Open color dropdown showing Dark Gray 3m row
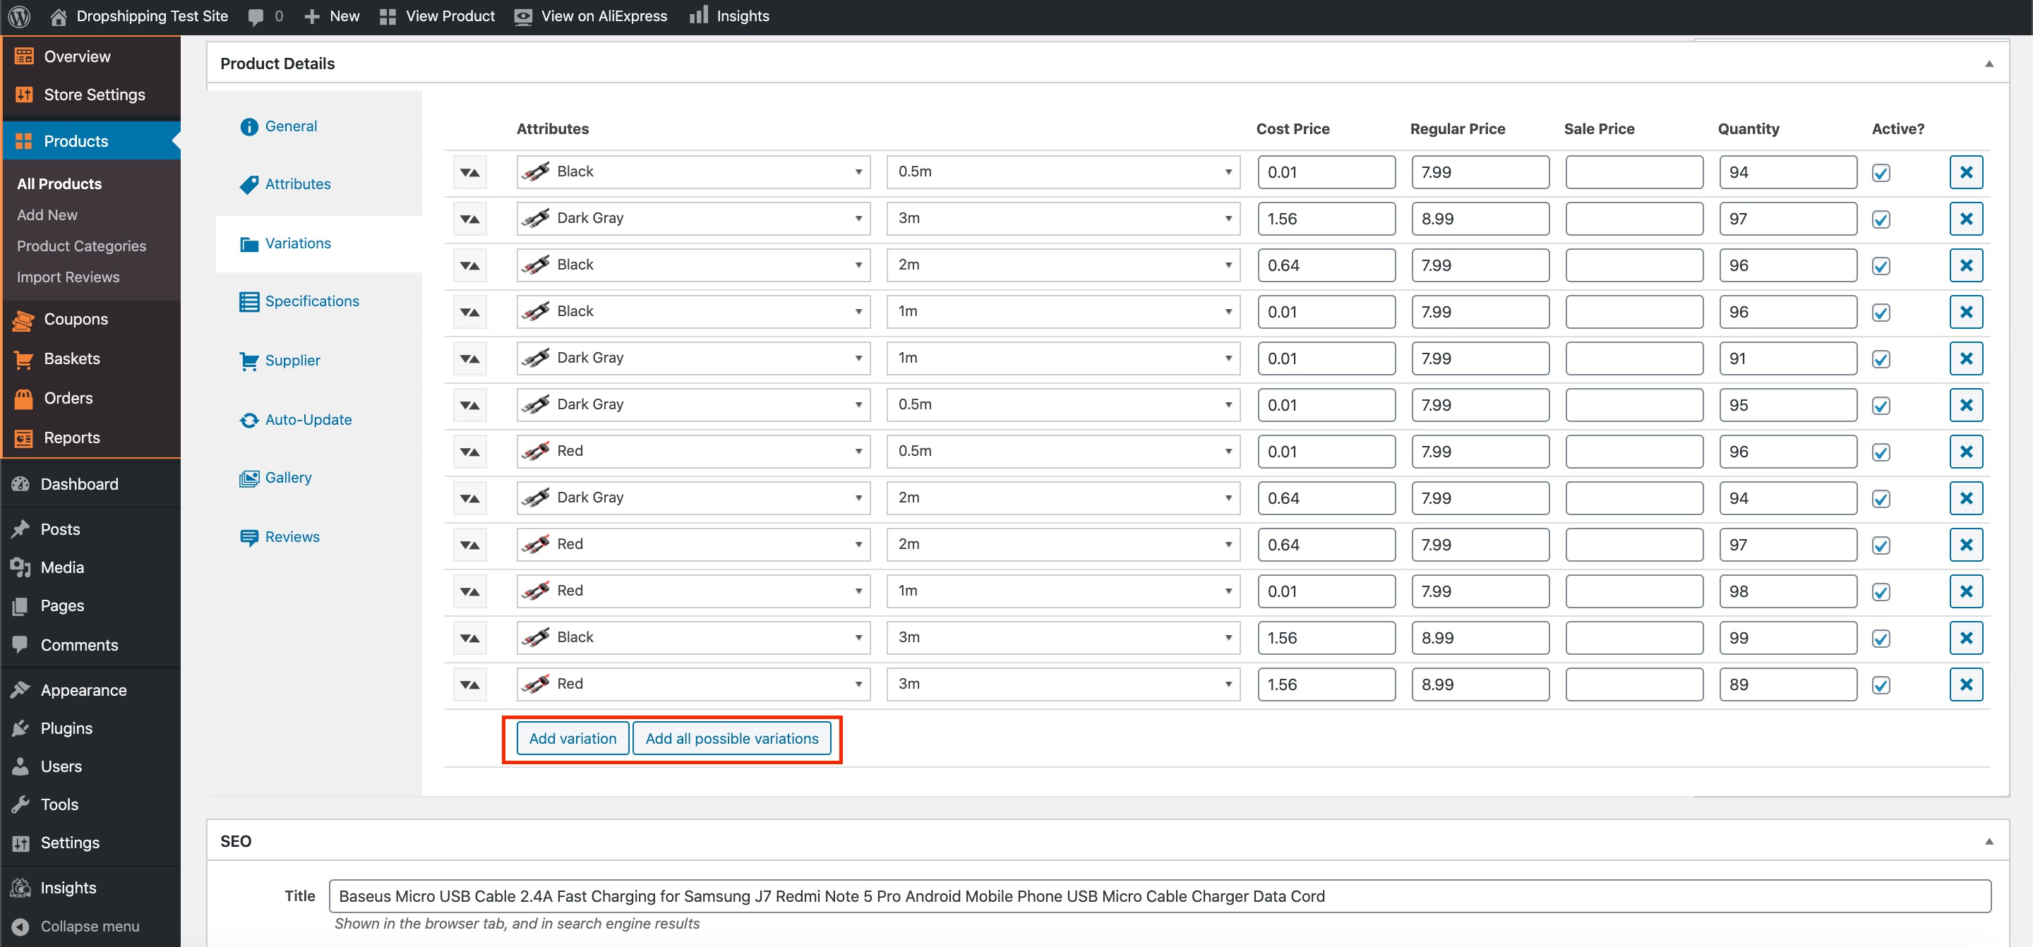Screen dimensions: 2033x947 click(693, 219)
